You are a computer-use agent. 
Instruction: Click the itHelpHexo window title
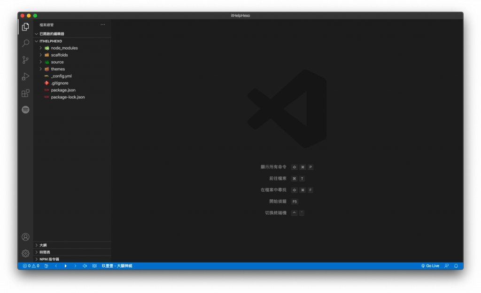240,15
